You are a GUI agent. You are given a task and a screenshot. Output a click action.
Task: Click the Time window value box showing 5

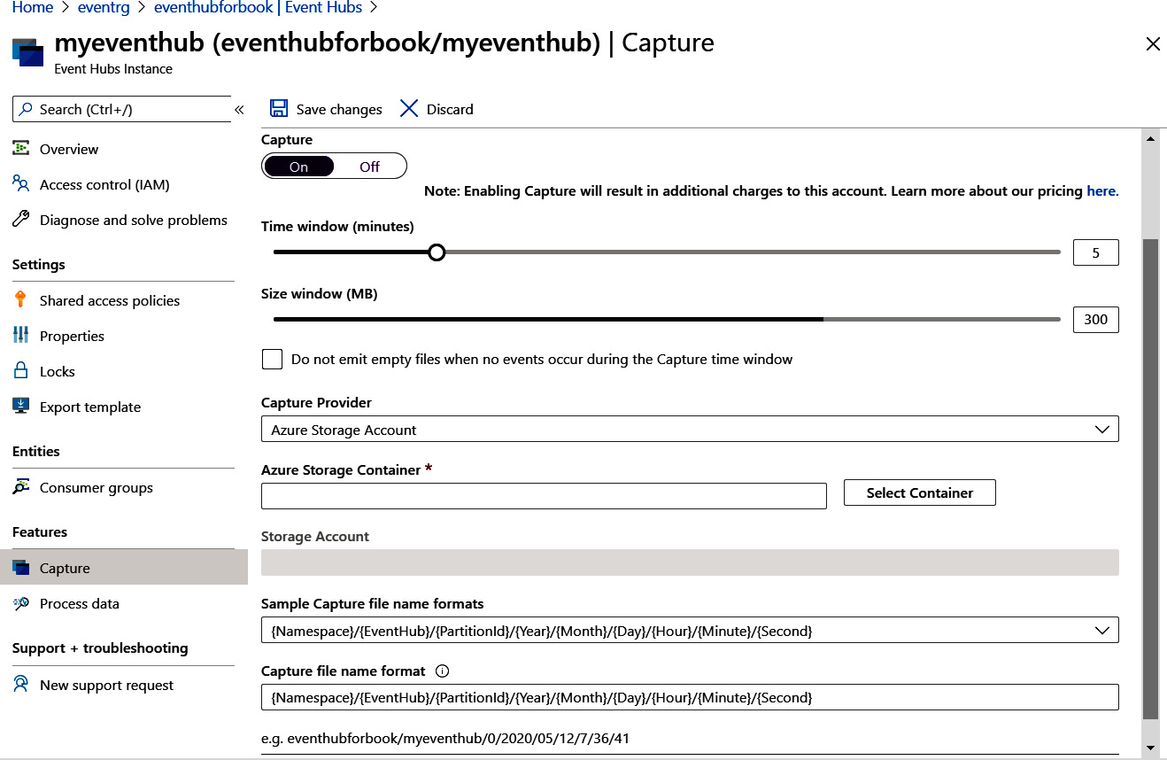coord(1095,252)
